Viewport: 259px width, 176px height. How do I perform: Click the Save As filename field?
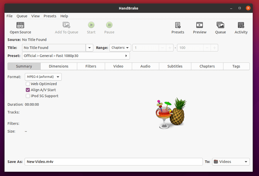coord(114,162)
